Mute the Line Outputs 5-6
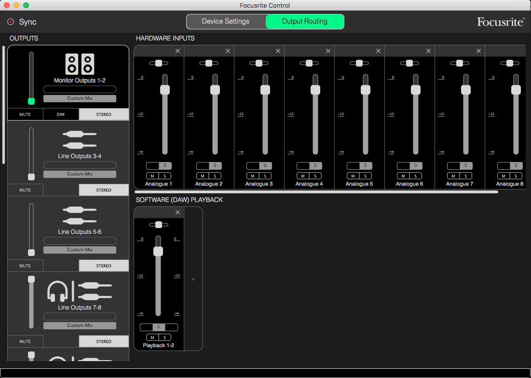 (x=25, y=266)
